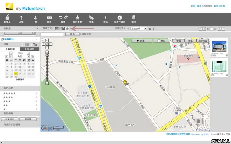Open the 說明 help link
Viewport: 231px width, 144px height.
(x=222, y=6)
